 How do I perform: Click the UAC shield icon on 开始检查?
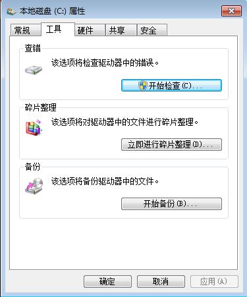pos(143,86)
